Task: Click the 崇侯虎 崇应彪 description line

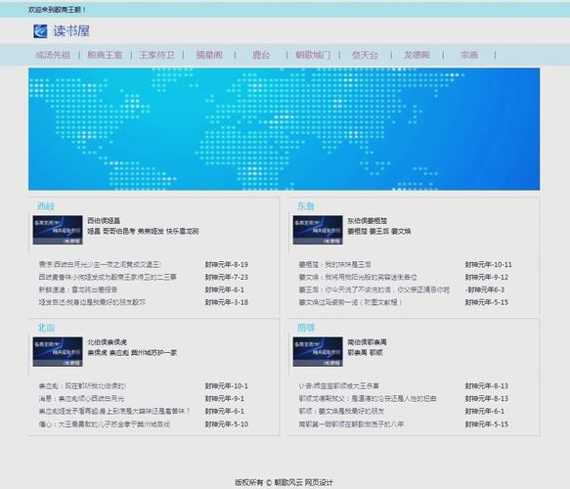Action: [x=132, y=353]
